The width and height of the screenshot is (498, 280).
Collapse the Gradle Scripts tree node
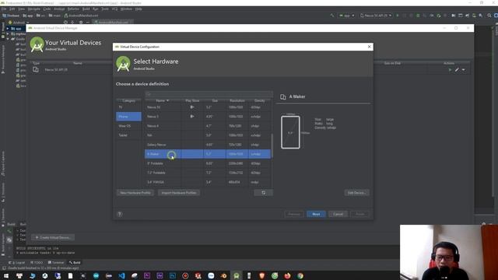click(x=8, y=39)
